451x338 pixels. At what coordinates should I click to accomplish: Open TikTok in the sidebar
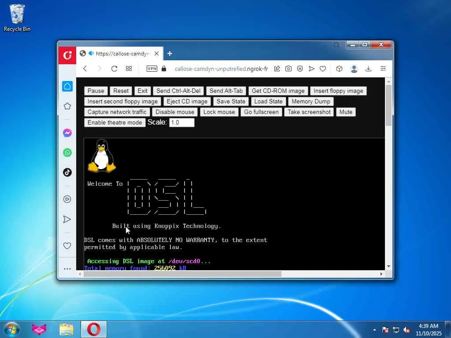pos(67,172)
